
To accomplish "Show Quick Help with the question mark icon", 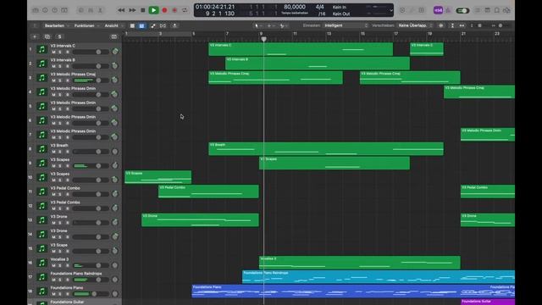I will point(54,10).
